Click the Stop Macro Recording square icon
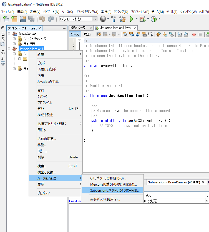This screenshot has height=232, width=209. tap(200, 35)
